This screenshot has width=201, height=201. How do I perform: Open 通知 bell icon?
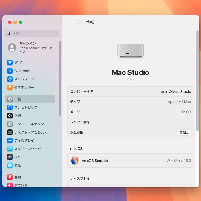click(10, 177)
